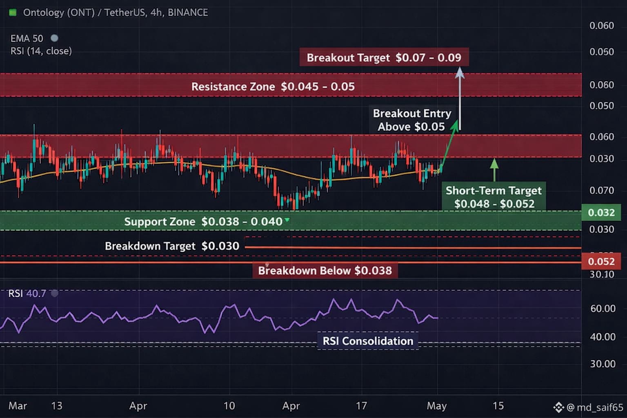The image size is (627, 418).
Task: Click the May date label on time axis
Action: [437, 406]
